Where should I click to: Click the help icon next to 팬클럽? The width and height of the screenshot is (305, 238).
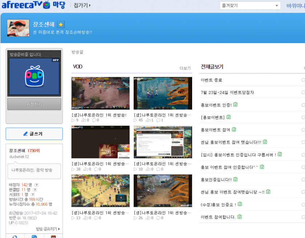(34, 190)
